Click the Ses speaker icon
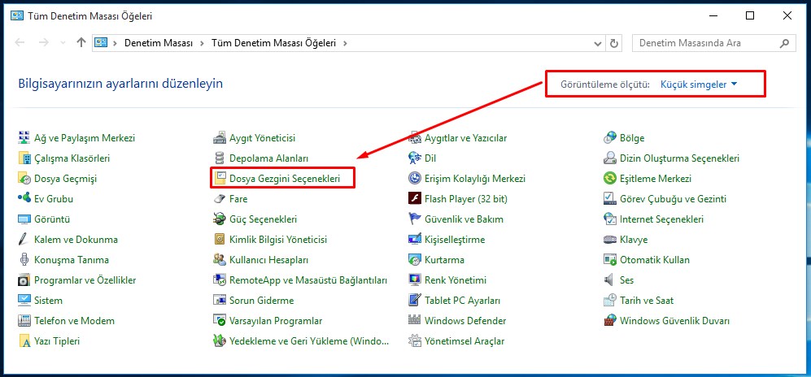The width and height of the screenshot is (811, 377). pyautogui.click(x=610, y=280)
